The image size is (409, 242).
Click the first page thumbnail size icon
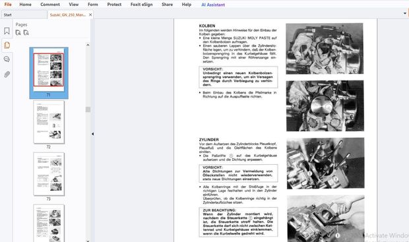point(18,32)
